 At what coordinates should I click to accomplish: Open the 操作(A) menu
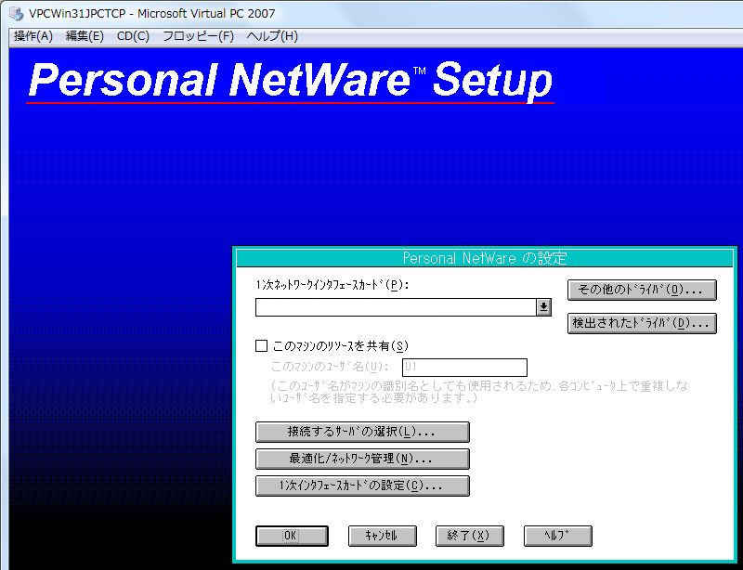pyautogui.click(x=33, y=36)
